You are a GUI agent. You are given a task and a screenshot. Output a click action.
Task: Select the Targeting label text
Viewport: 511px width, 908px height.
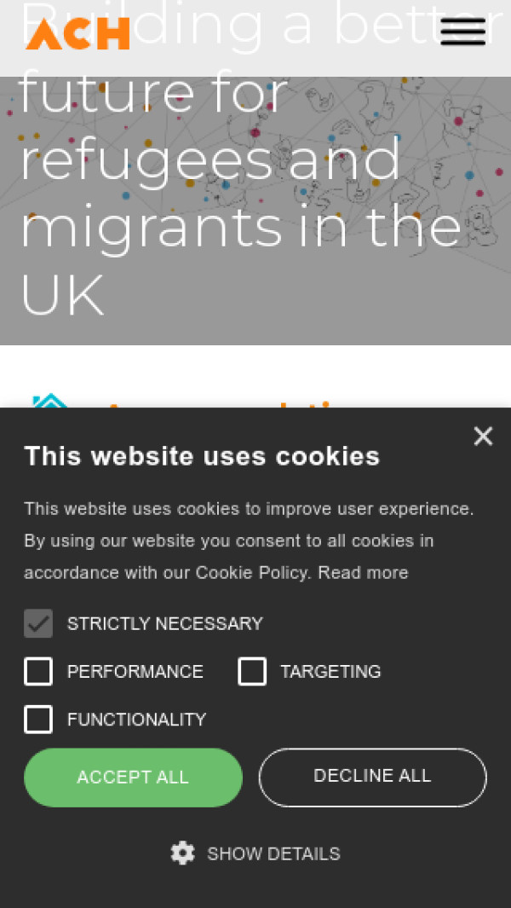[x=330, y=672]
